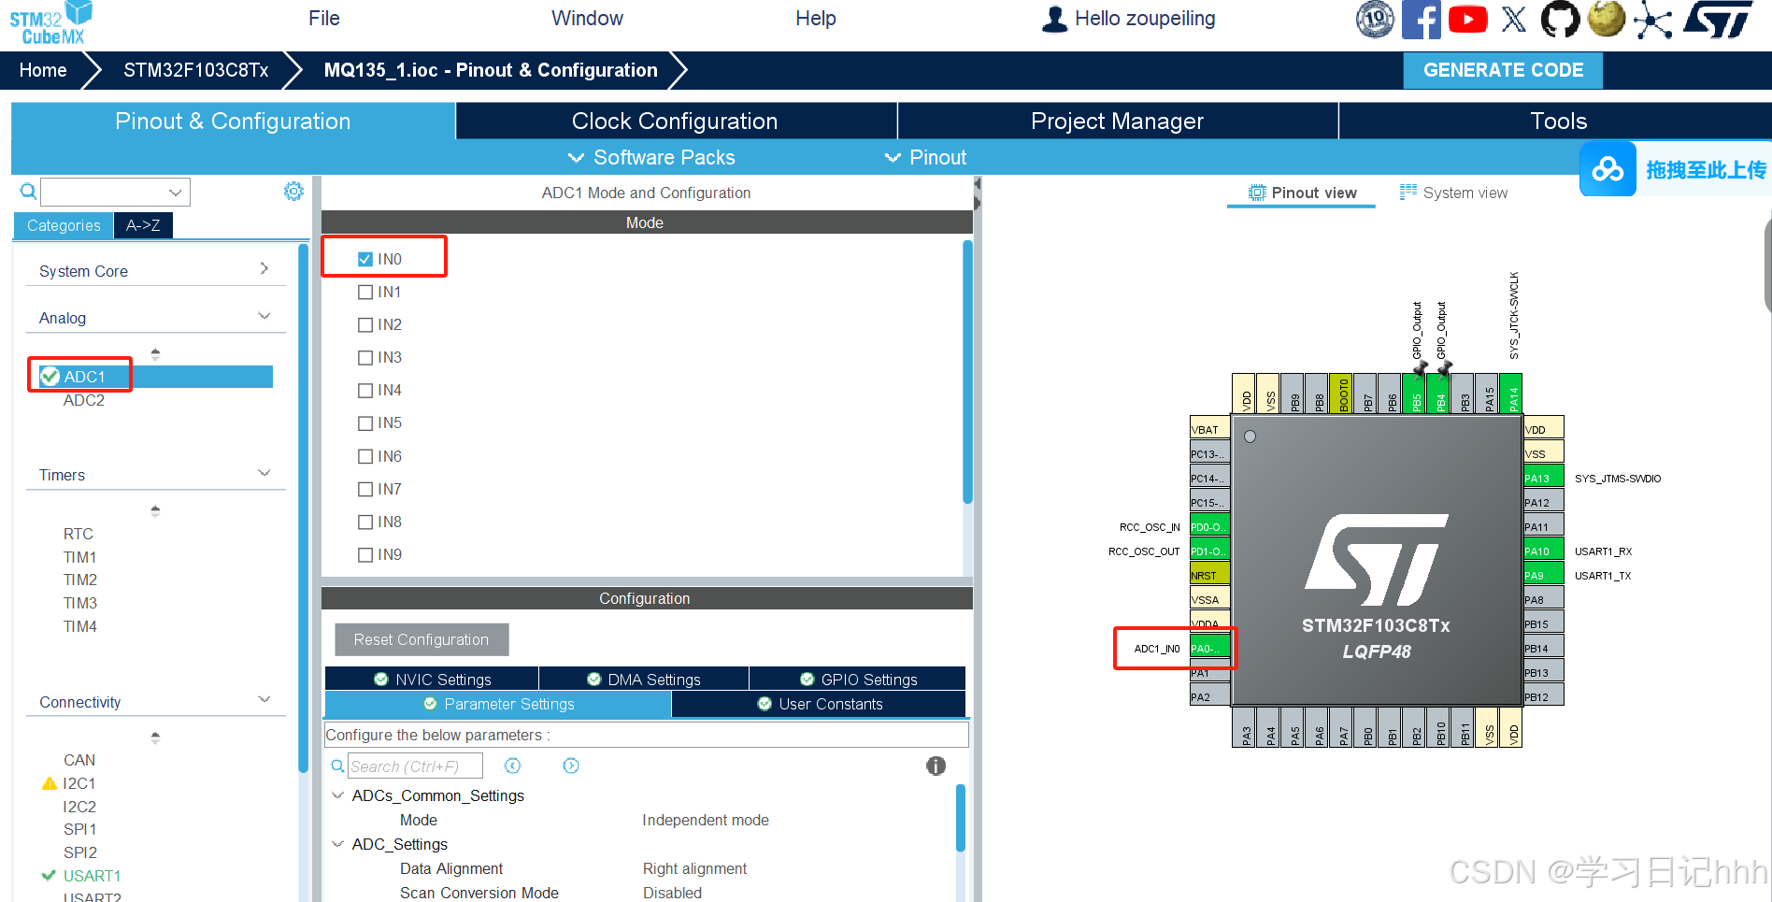The height and width of the screenshot is (902, 1772).
Task: Click Reset Configuration button
Action: [422, 639]
